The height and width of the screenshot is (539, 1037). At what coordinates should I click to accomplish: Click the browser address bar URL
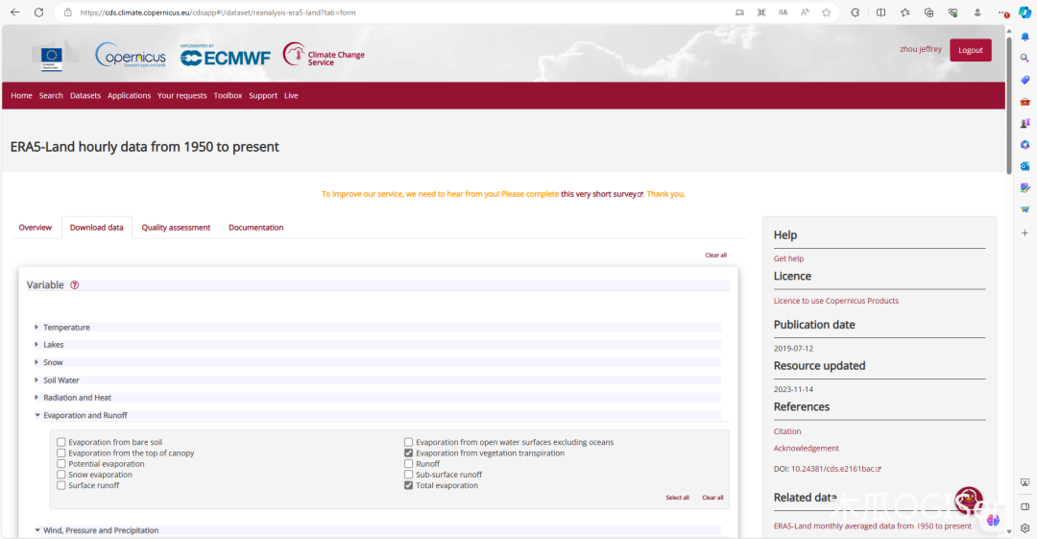218,12
